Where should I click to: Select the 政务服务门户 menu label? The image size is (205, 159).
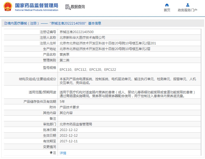tap(187, 10)
